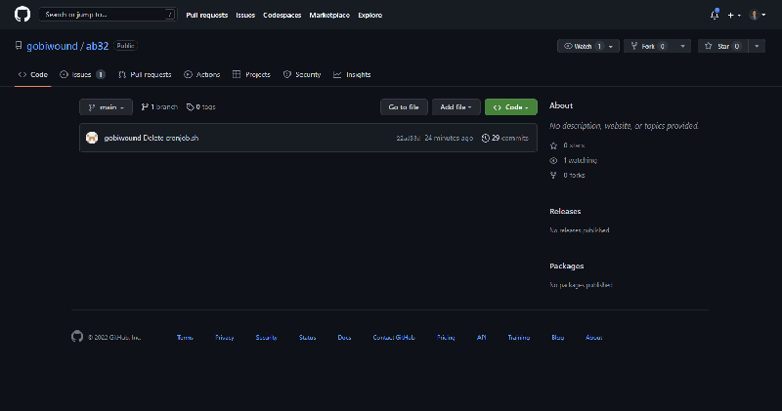782x411 pixels.
Task: Switch to the Insights tab
Action: 352,75
